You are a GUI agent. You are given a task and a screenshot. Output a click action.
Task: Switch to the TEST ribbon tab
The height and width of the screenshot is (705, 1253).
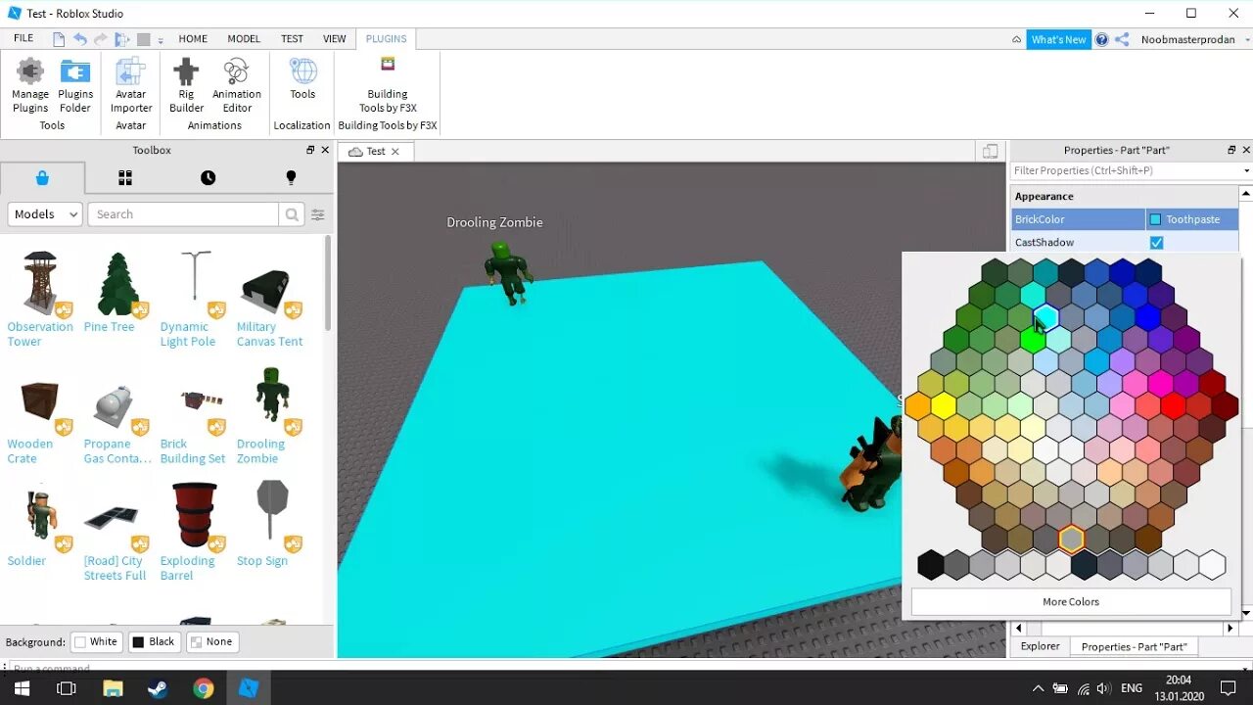[x=292, y=39]
